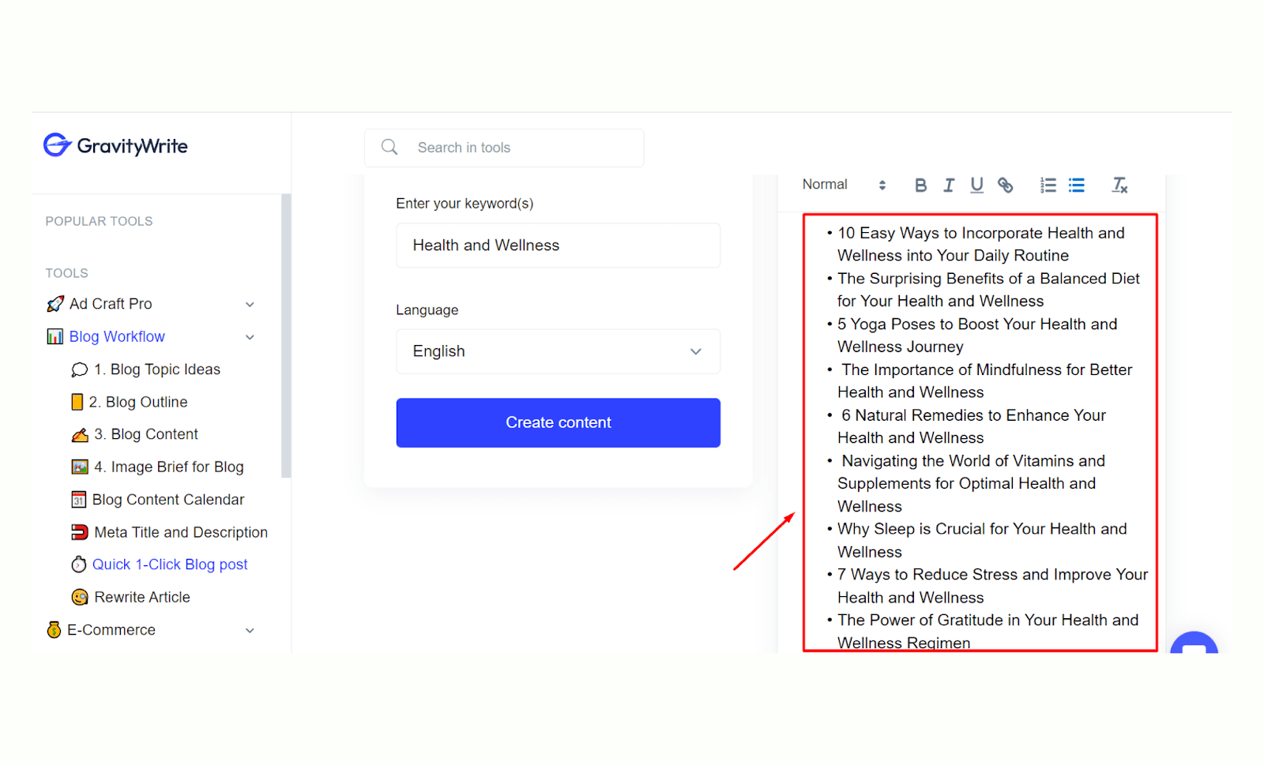Expand the Ad Craft Pro section
The image size is (1264, 765).
coord(151,304)
